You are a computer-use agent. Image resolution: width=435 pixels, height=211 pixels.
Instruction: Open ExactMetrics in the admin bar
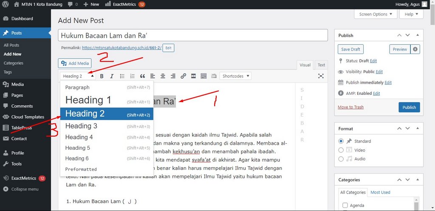tap(124, 4)
